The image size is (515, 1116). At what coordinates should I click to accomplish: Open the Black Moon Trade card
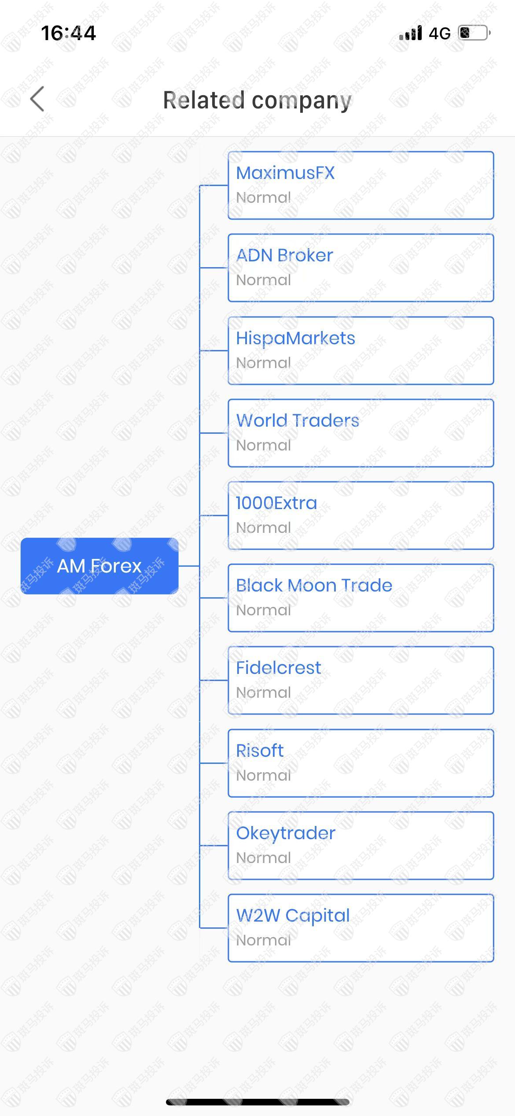point(360,598)
